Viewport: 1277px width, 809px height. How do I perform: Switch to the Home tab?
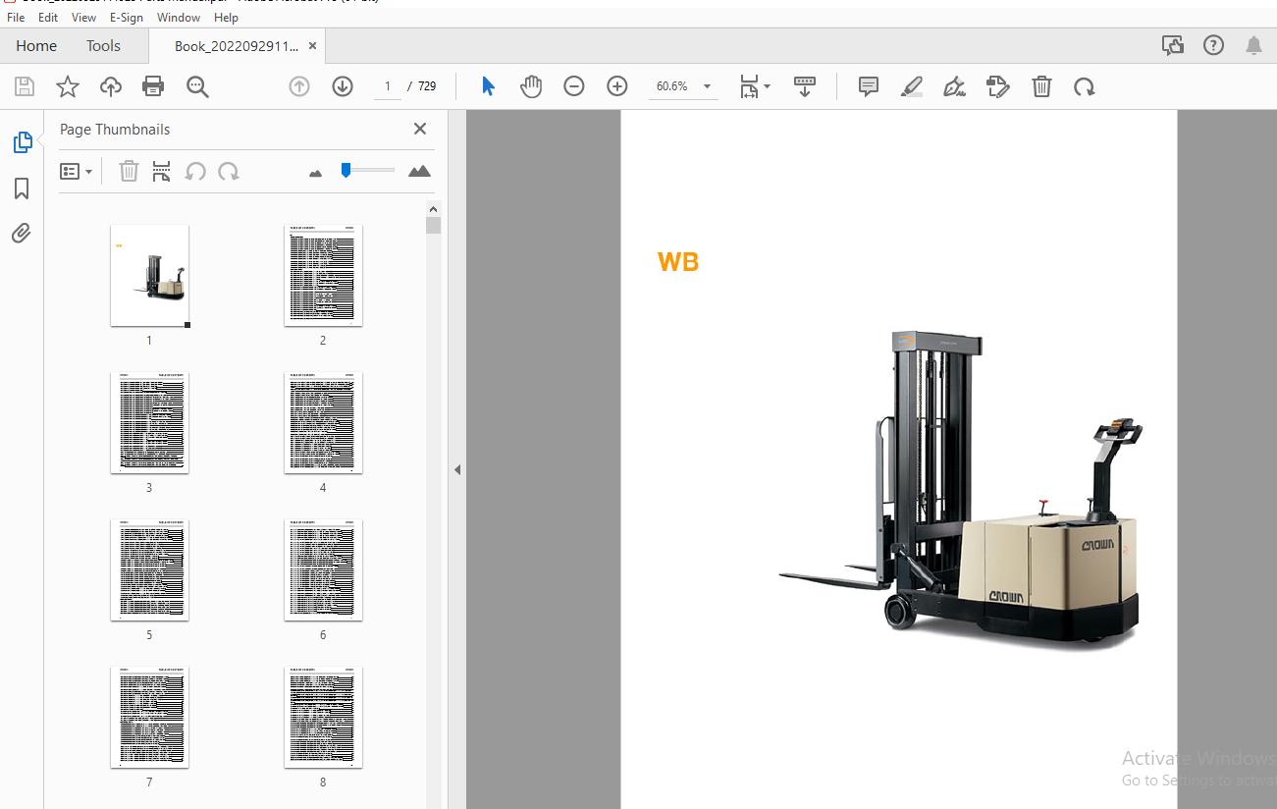pyautogui.click(x=36, y=46)
